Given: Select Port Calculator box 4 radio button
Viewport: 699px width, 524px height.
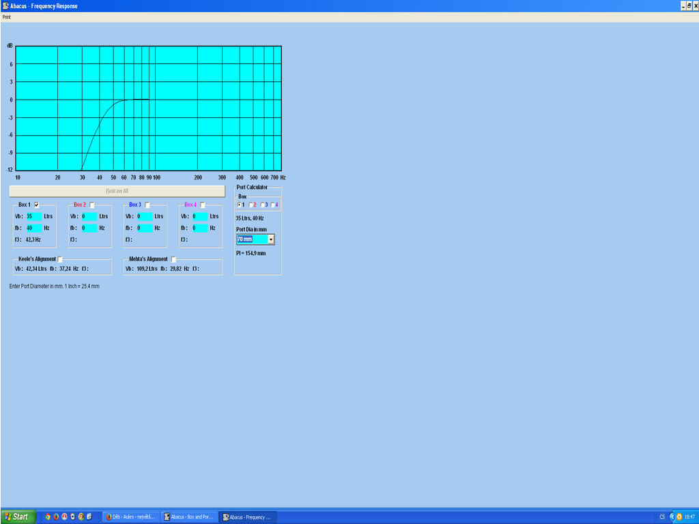Looking at the screenshot, I should pos(273,205).
